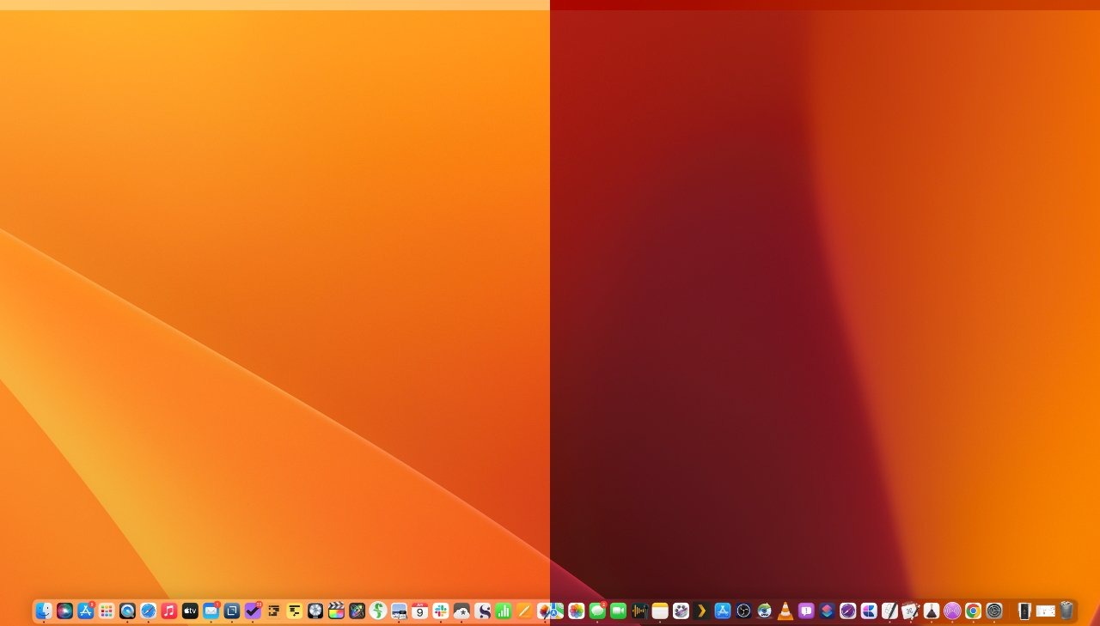Open Launchpad
The width and height of the screenshot is (1100, 626).
107,611
